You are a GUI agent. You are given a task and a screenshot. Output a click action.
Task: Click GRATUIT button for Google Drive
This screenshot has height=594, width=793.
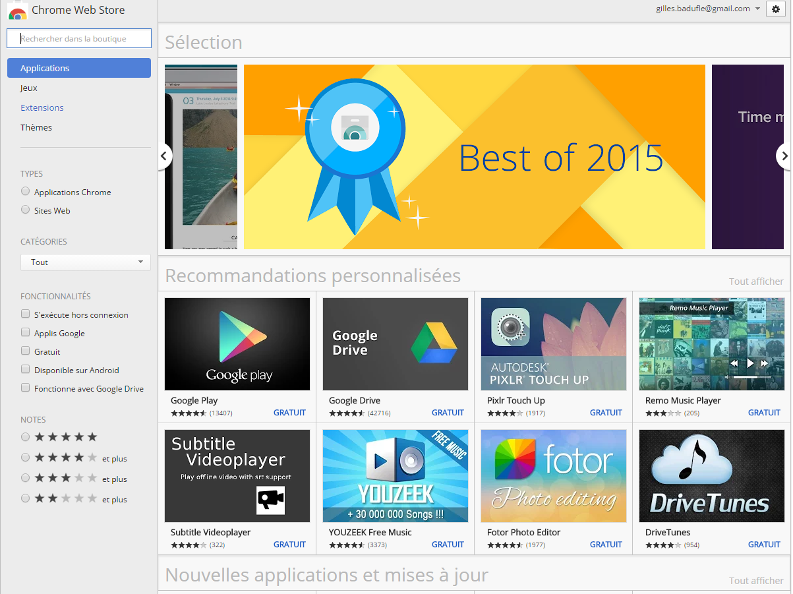[x=448, y=413]
